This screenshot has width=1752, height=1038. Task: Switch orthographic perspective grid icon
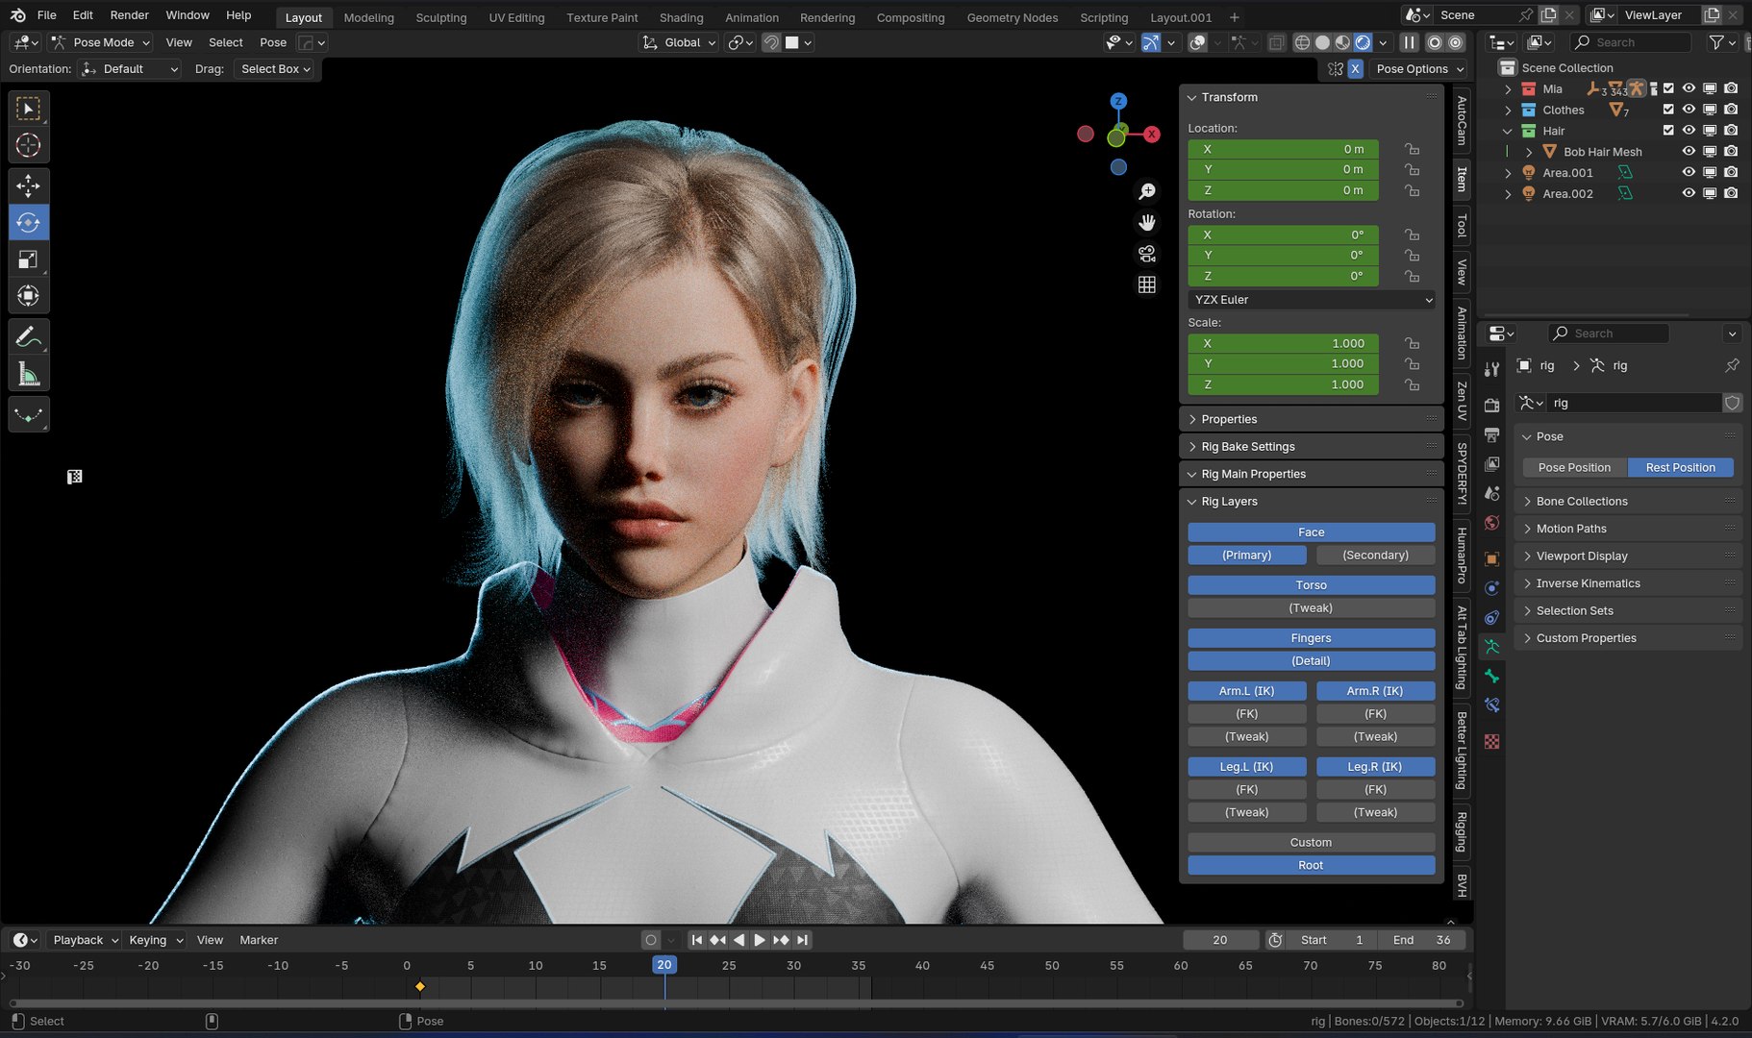click(x=1146, y=284)
